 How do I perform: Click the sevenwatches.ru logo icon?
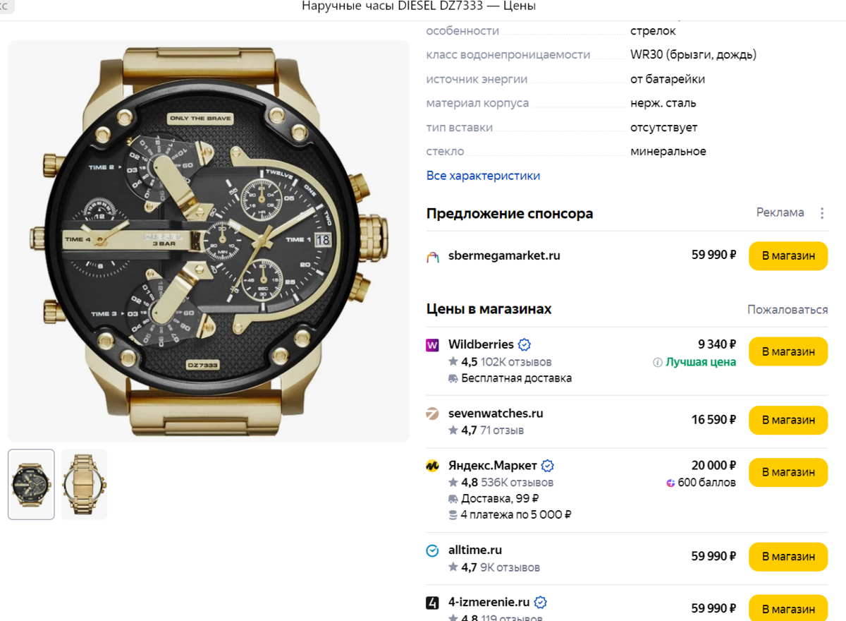(433, 414)
